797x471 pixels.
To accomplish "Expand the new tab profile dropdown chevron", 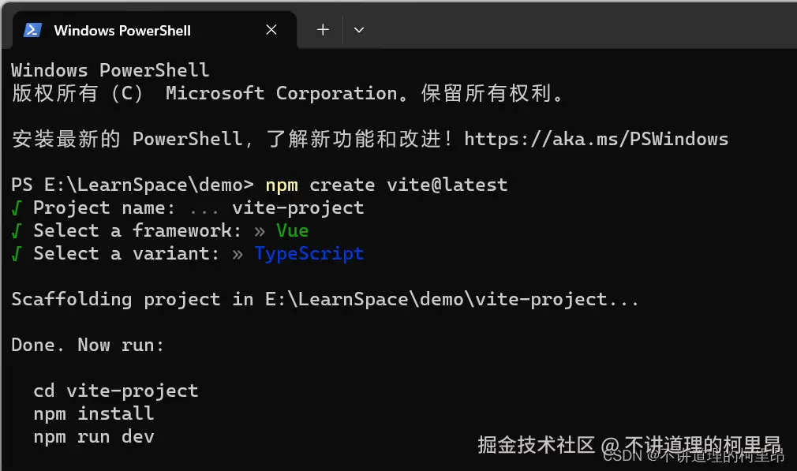I will [x=359, y=30].
